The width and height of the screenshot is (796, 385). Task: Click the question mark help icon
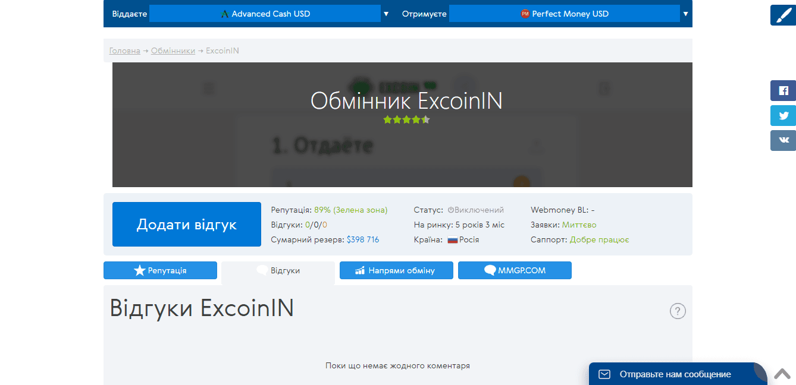coord(678,311)
